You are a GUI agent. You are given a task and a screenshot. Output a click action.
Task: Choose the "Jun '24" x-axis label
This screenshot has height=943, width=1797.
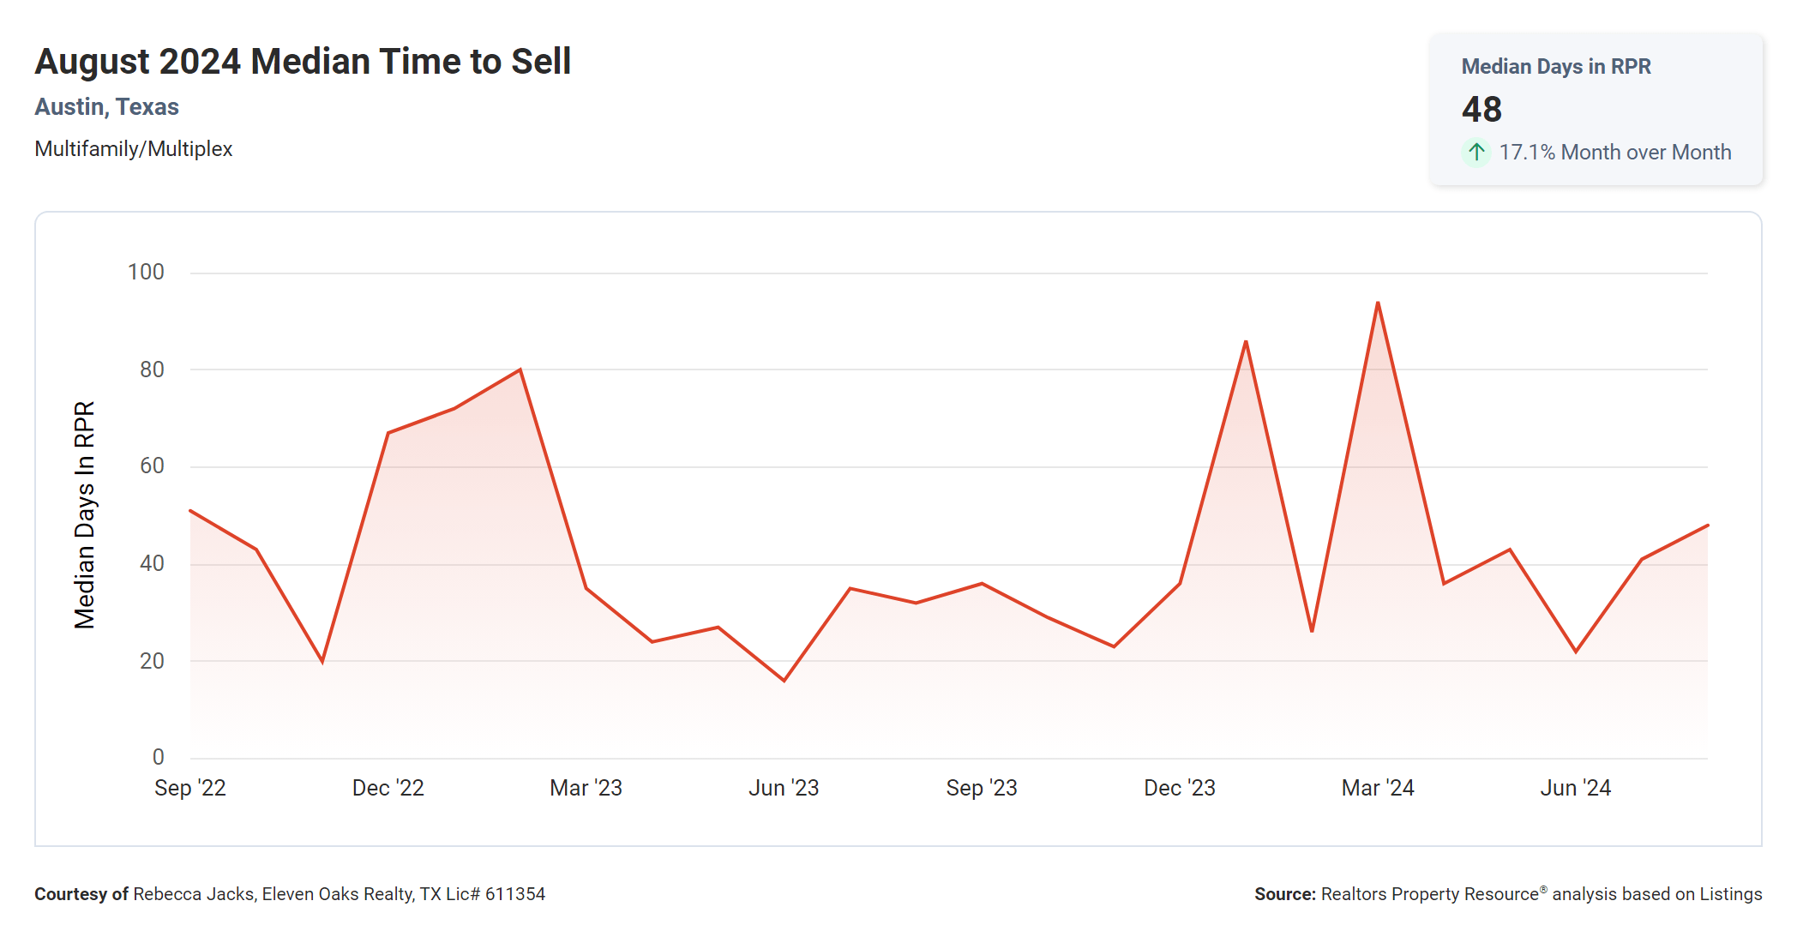(1575, 788)
